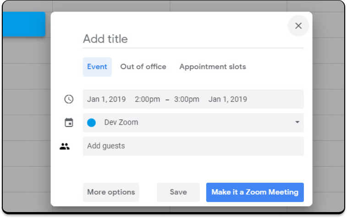The image size is (347, 218).
Task: Select the Dev Zoom calendar name
Action: coord(121,123)
